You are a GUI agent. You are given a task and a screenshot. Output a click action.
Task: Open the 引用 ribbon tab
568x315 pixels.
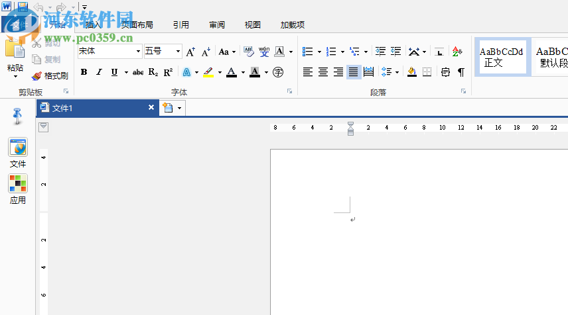pos(180,25)
